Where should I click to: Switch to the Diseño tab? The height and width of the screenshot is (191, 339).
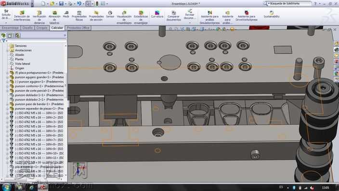point(27,27)
